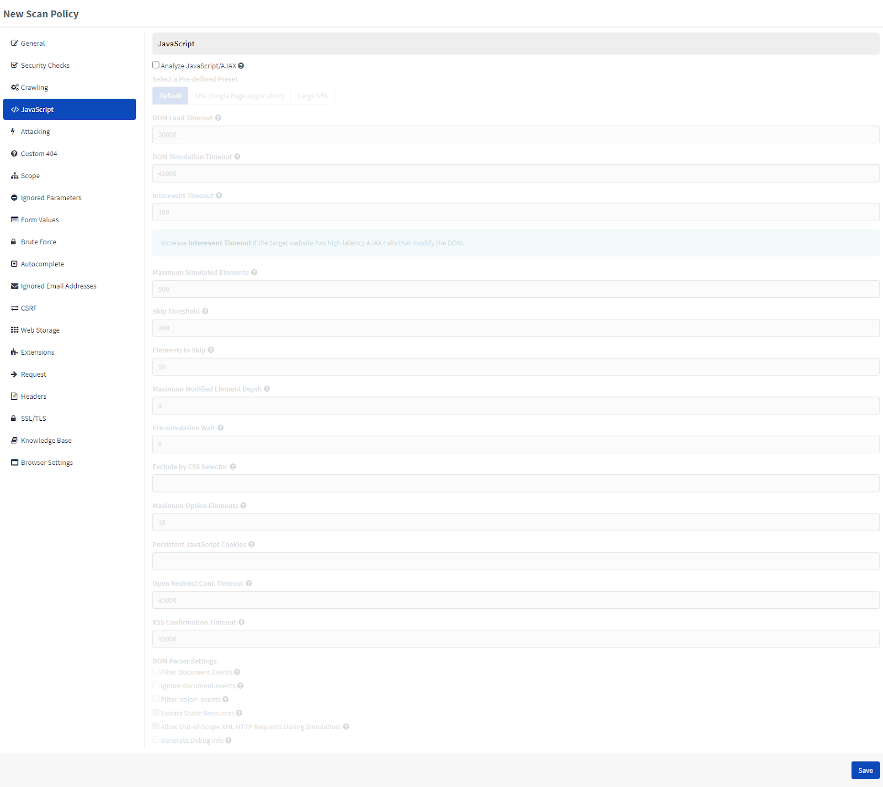The height and width of the screenshot is (787, 883).
Task: Click the CSRF exchange arrows icon
Action: (15, 308)
